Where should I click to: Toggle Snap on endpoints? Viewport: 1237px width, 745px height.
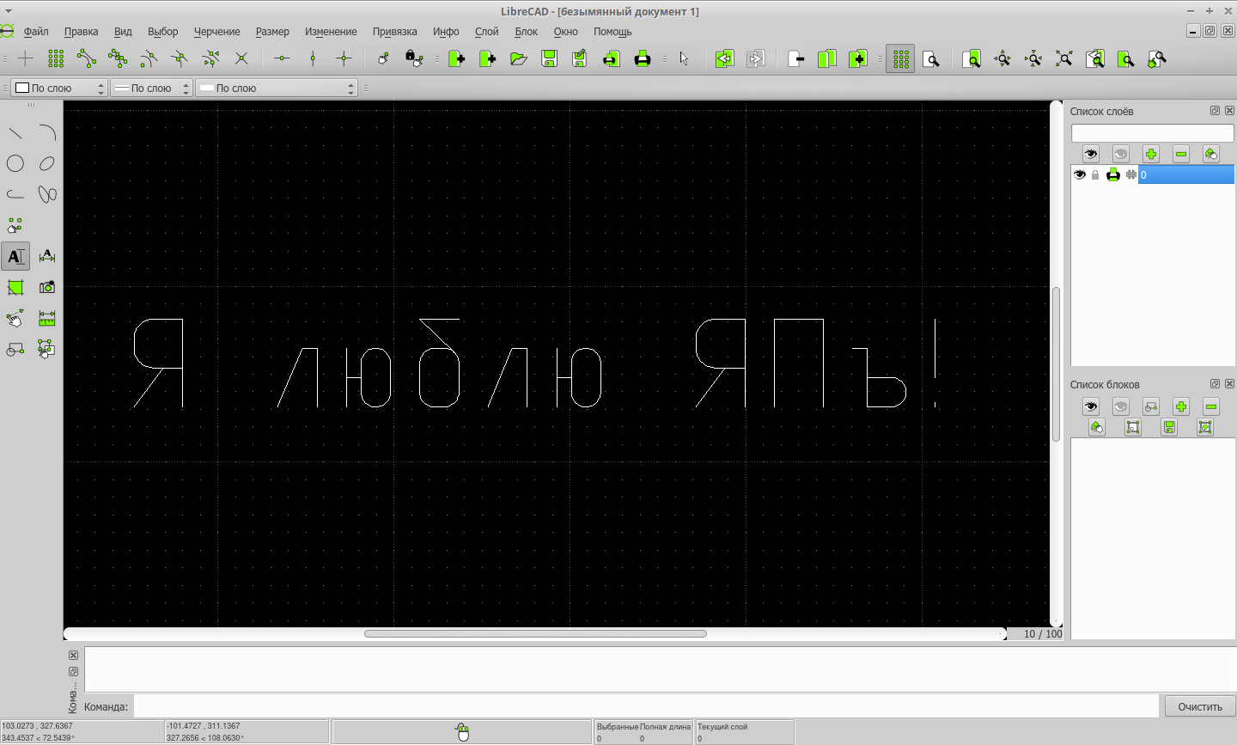pyautogui.click(x=87, y=58)
